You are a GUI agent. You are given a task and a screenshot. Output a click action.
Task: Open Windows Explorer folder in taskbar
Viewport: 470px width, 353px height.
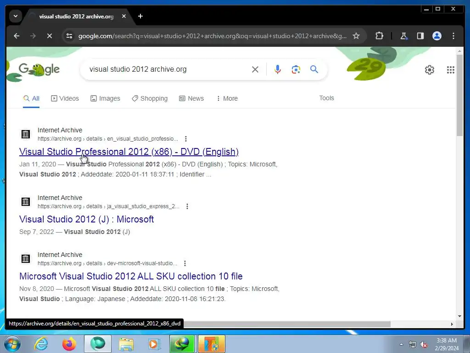point(126,344)
